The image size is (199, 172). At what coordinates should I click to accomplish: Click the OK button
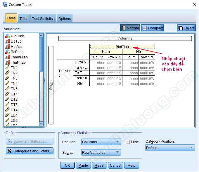[x=67, y=165]
